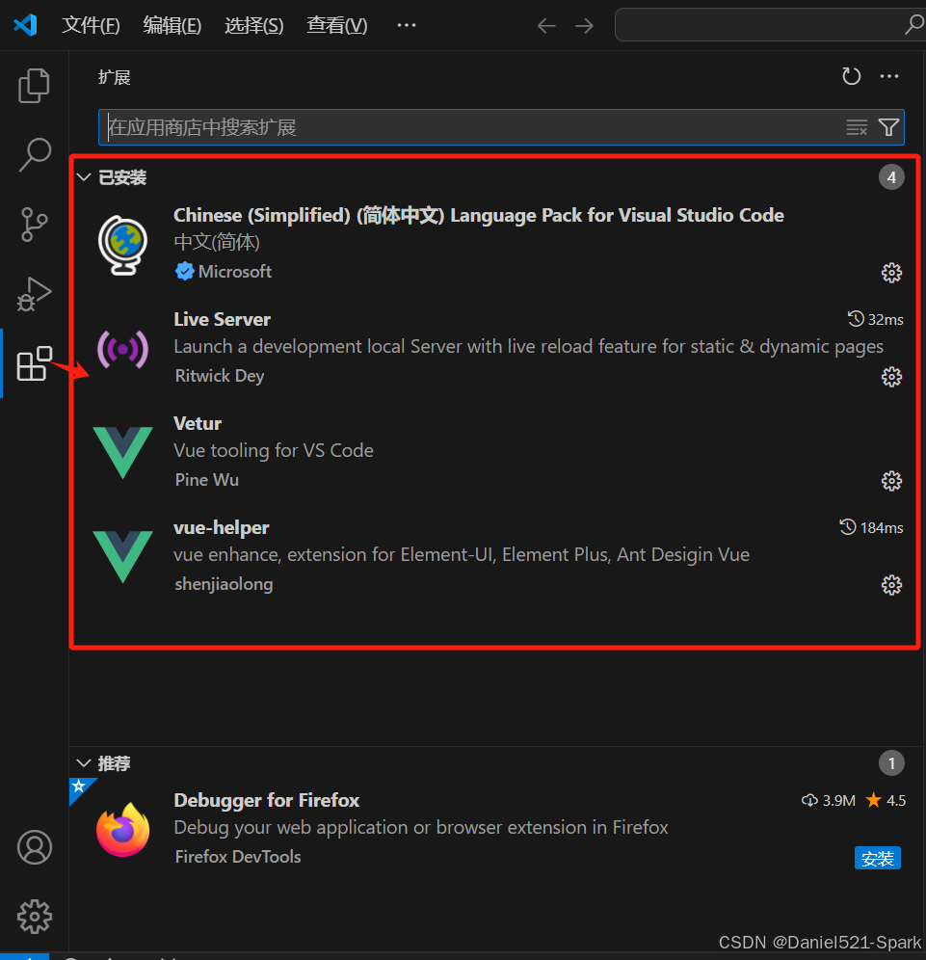Viewport: 926px width, 960px height.
Task: Open the 文件(F) menu
Action: pos(91,25)
